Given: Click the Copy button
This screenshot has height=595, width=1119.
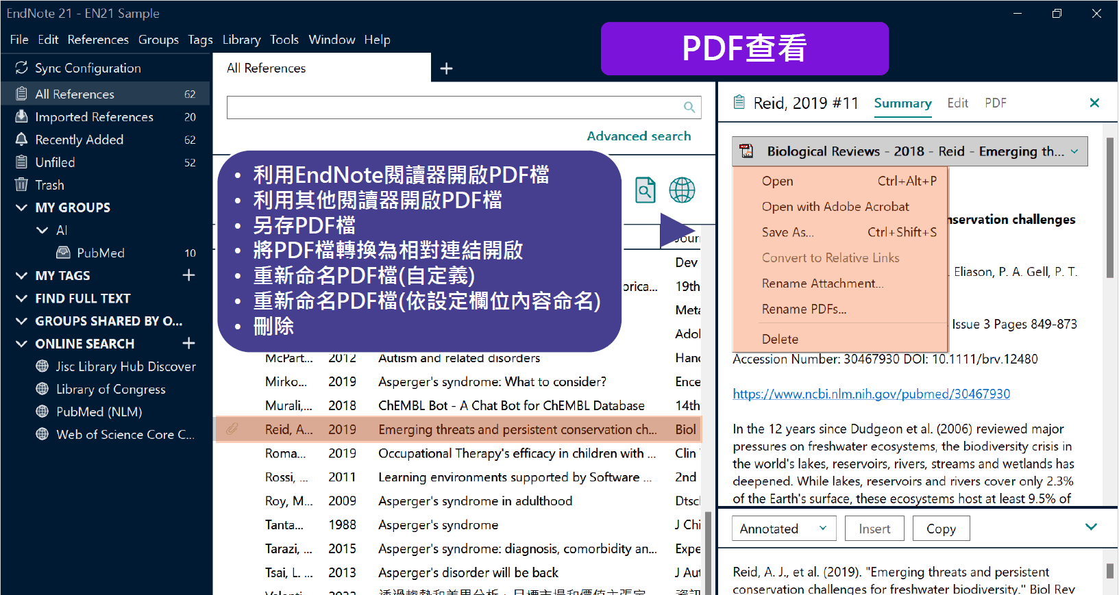Looking at the screenshot, I should 941,529.
